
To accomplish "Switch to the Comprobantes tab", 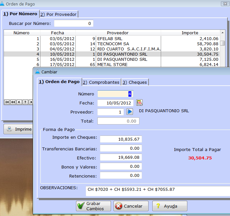I will (x=101, y=82).
